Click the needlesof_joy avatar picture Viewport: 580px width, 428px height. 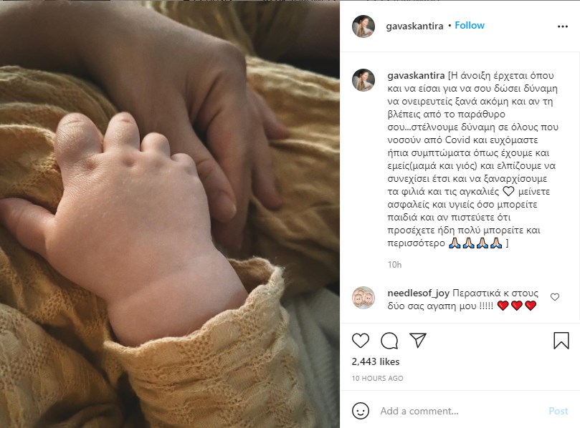(x=363, y=298)
